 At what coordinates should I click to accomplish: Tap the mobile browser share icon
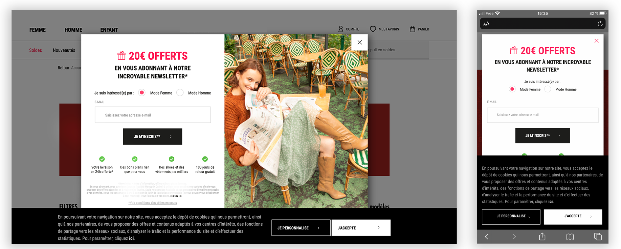(x=542, y=237)
